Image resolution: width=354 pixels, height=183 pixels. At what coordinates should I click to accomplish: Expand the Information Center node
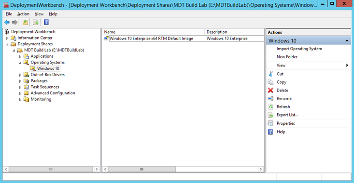[x=7, y=38]
